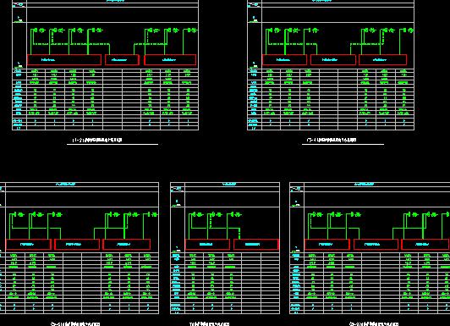
Task: Select leftmost red box in bottom-right diagram
Action: (x=327, y=245)
